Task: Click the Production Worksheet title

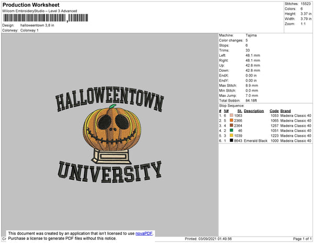Action: [x=31, y=5]
